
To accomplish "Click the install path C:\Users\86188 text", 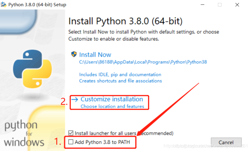I will 143,62.
